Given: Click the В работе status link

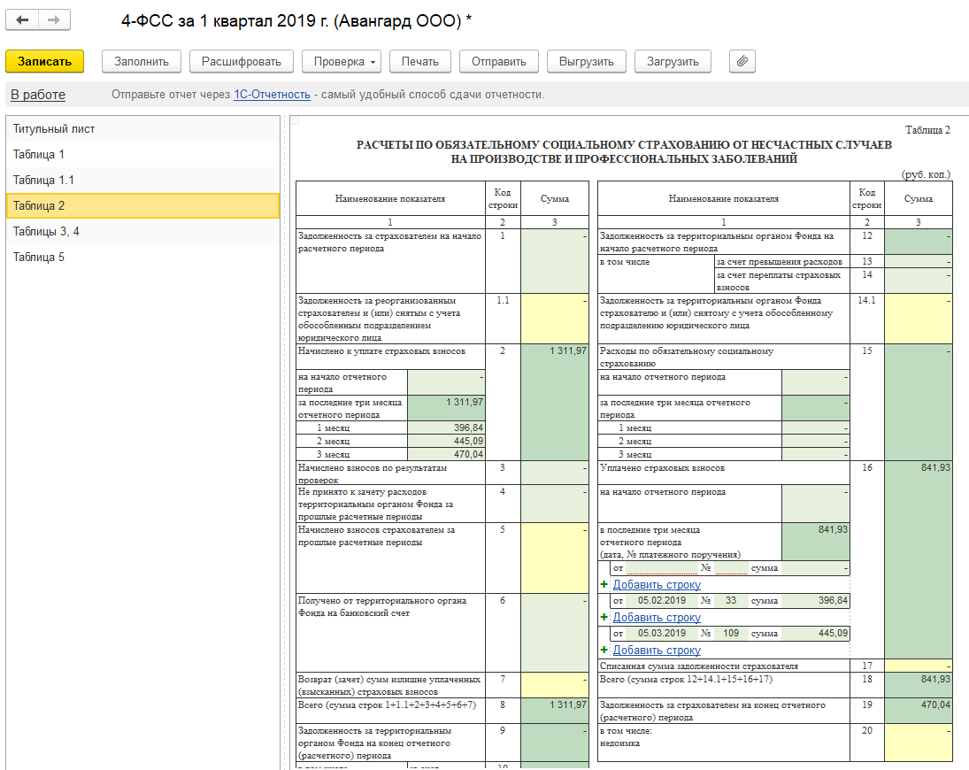Looking at the screenshot, I should click(x=38, y=95).
